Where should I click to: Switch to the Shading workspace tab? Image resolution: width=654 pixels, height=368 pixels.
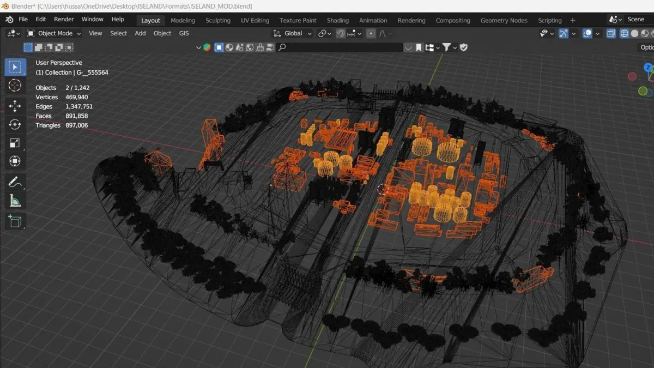pos(337,20)
